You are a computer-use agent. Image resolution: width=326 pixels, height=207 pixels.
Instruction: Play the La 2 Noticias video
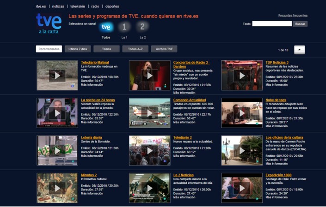150,188
